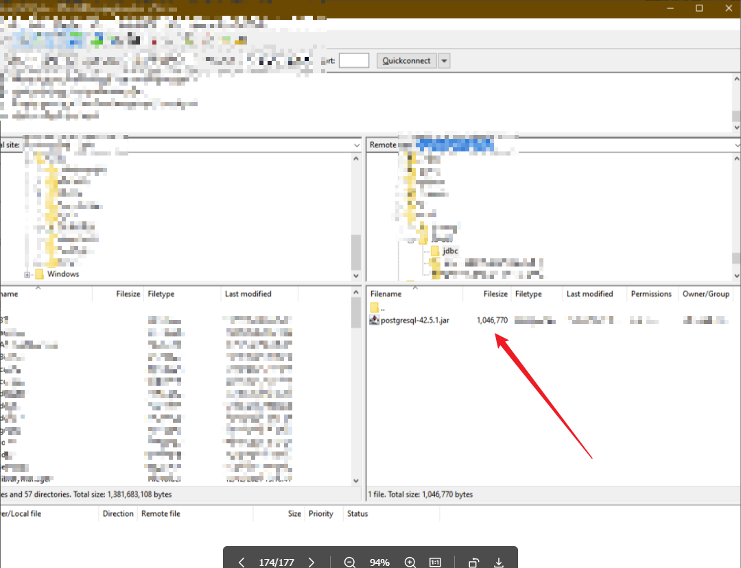Click the rotate image icon
The width and height of the screenshot is (741, 568).
(x=473, y=562)
